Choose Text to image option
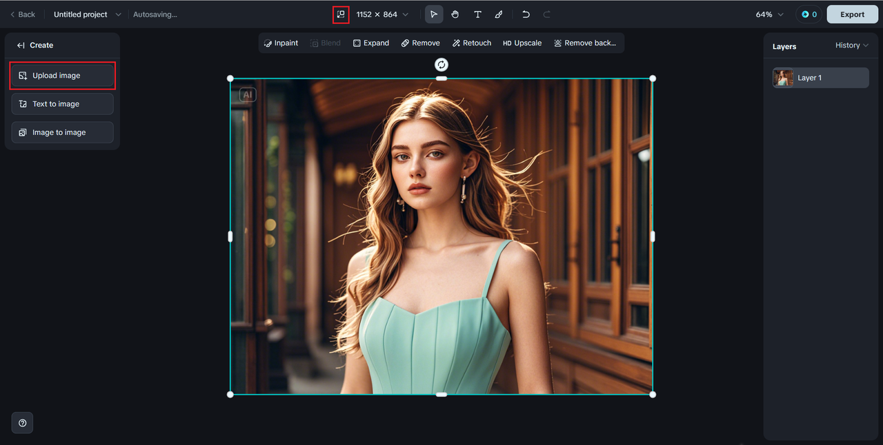The height and width of the screenshot is (445, 883). click(x=63, y=104)
